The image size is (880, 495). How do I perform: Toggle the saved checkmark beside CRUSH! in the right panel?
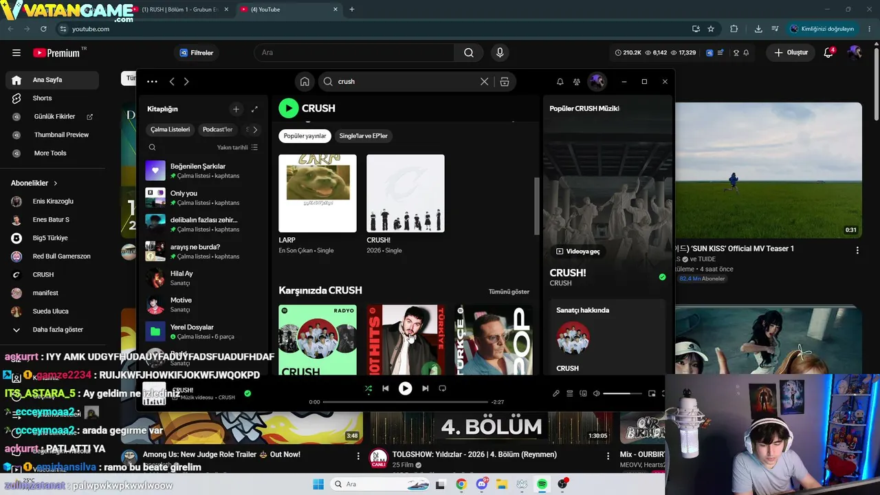coord(662,277)
